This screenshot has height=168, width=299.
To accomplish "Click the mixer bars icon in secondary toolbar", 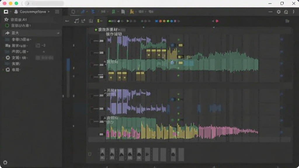I will coord(91,21).
